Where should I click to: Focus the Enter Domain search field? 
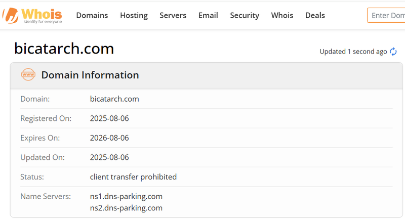tap(386, 16)
